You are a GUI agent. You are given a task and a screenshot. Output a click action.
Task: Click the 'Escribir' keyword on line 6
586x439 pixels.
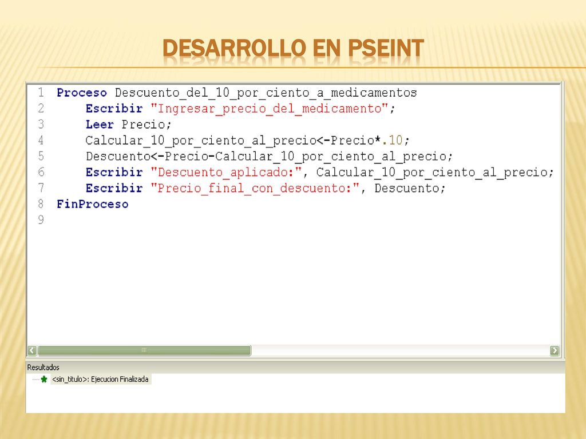pyautogui.click(x=114, y=173)
